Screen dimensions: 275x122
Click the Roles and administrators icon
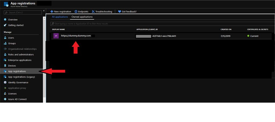pyautogui.click(x=5, y=55)
